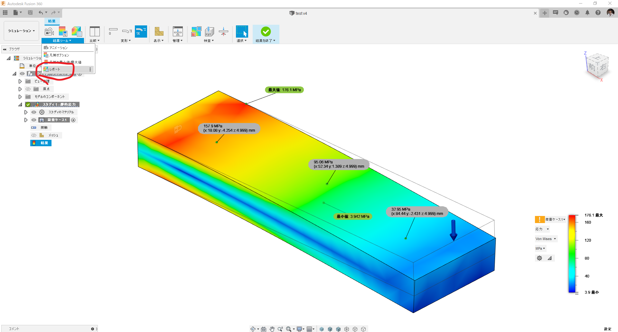Hide the 原点 folder visibility
Image resolution: width=618 pixels, height=332 pixels.
(x=28, y=89)
